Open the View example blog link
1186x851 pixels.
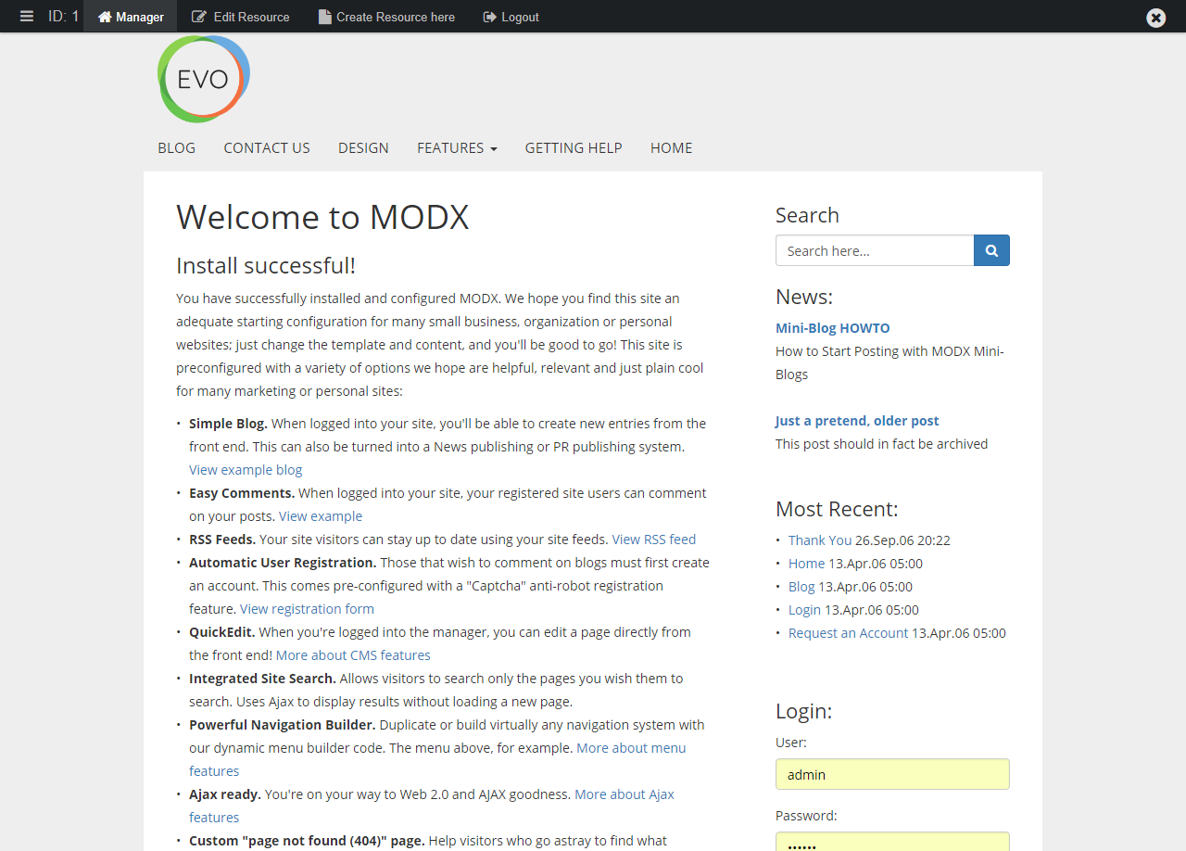point(245,469)
